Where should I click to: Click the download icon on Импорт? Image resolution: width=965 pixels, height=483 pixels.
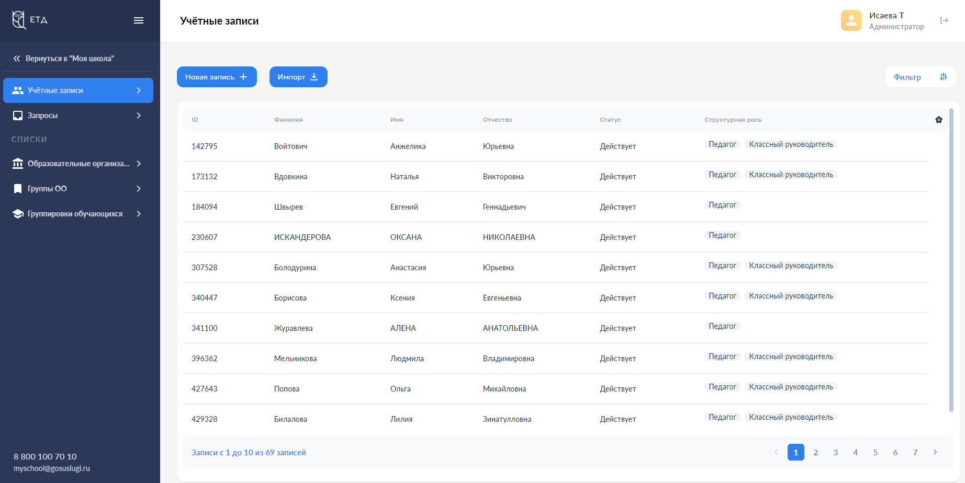point(314,77)
